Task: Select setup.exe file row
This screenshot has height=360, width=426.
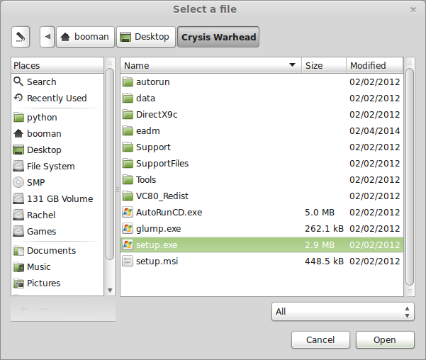Action: 262,244
